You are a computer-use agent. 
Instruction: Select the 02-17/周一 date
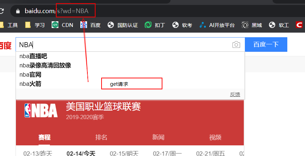pyautogui.click(x=167, y=154)
